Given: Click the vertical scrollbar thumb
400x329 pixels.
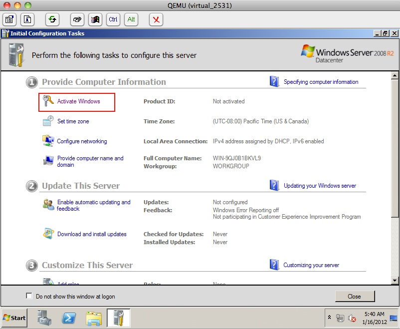Looking at the screenshot, I should (395, 148).
